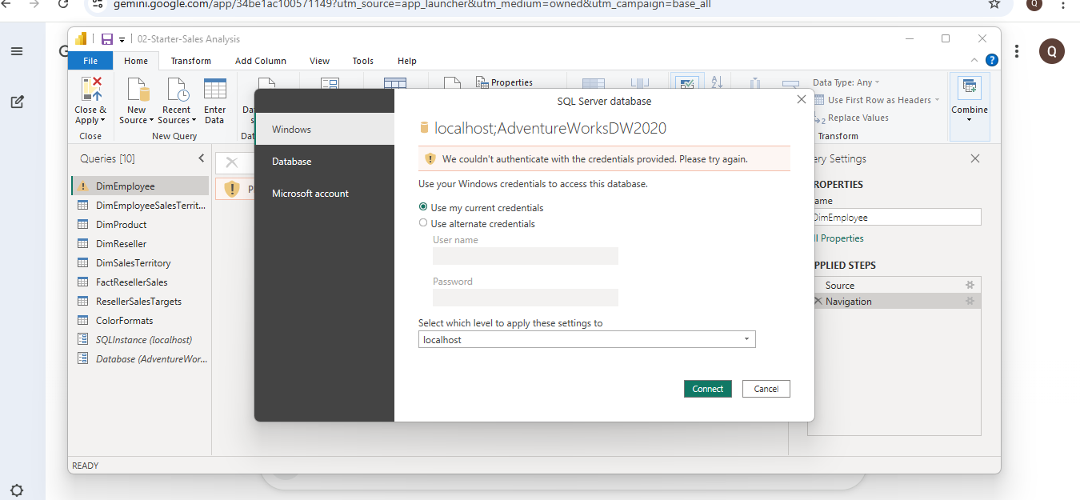Click the SQLInstance parameter icon

tap(82, 340)
